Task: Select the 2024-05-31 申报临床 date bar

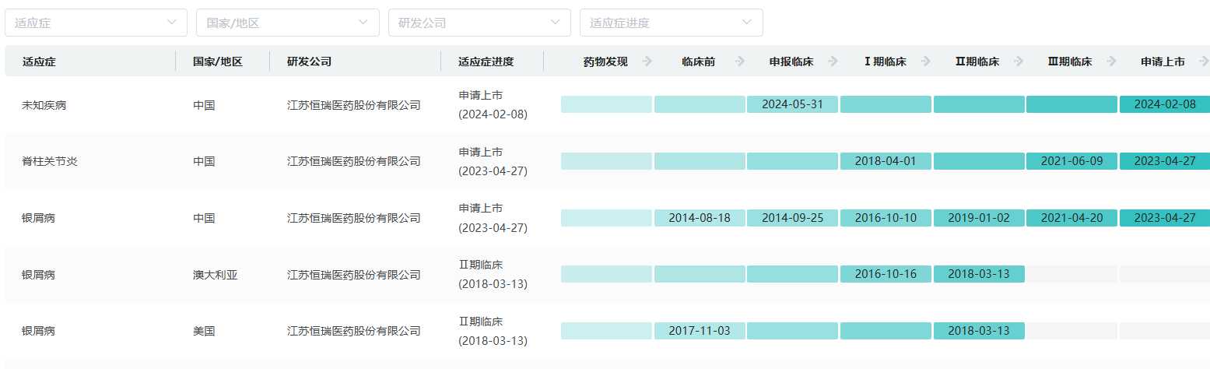Action: [792, 104]
